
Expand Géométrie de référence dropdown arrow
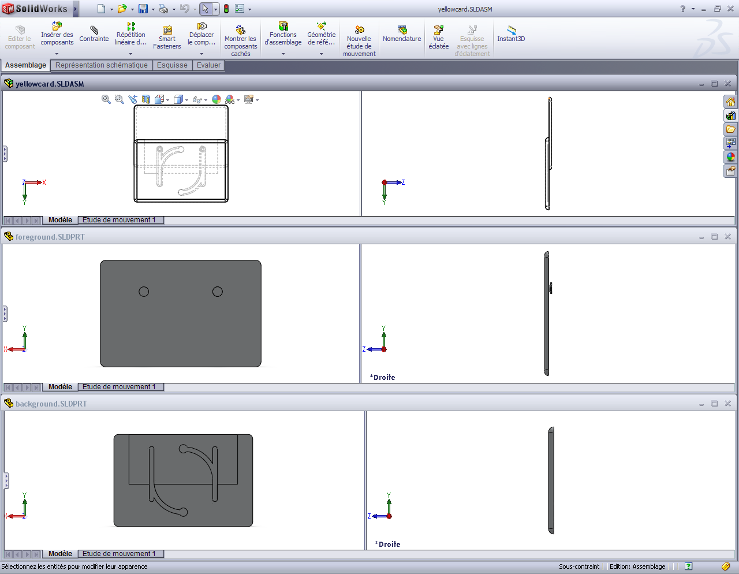[321, 54]
